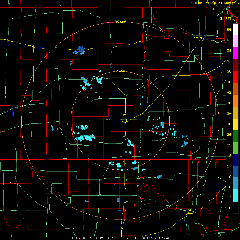Select the bright red swatch on the scale
Screen dimensions: 240x240
click(235, 77)
